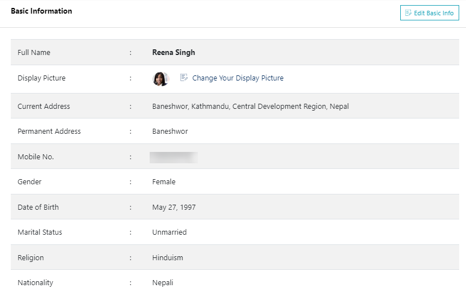The height and width of the screenshot is (288, 466).
Task: Click the Full Name label
Action: click(x=34, y=53)
